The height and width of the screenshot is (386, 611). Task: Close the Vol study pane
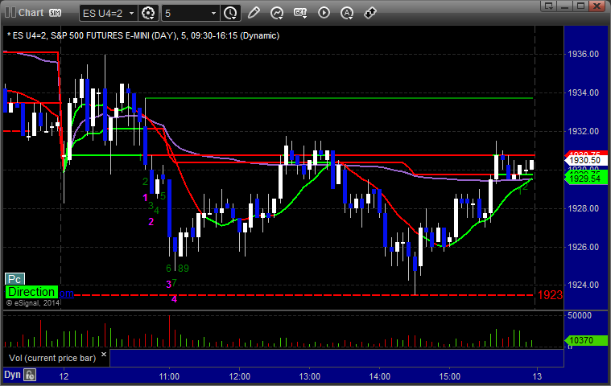click(104, 354)
